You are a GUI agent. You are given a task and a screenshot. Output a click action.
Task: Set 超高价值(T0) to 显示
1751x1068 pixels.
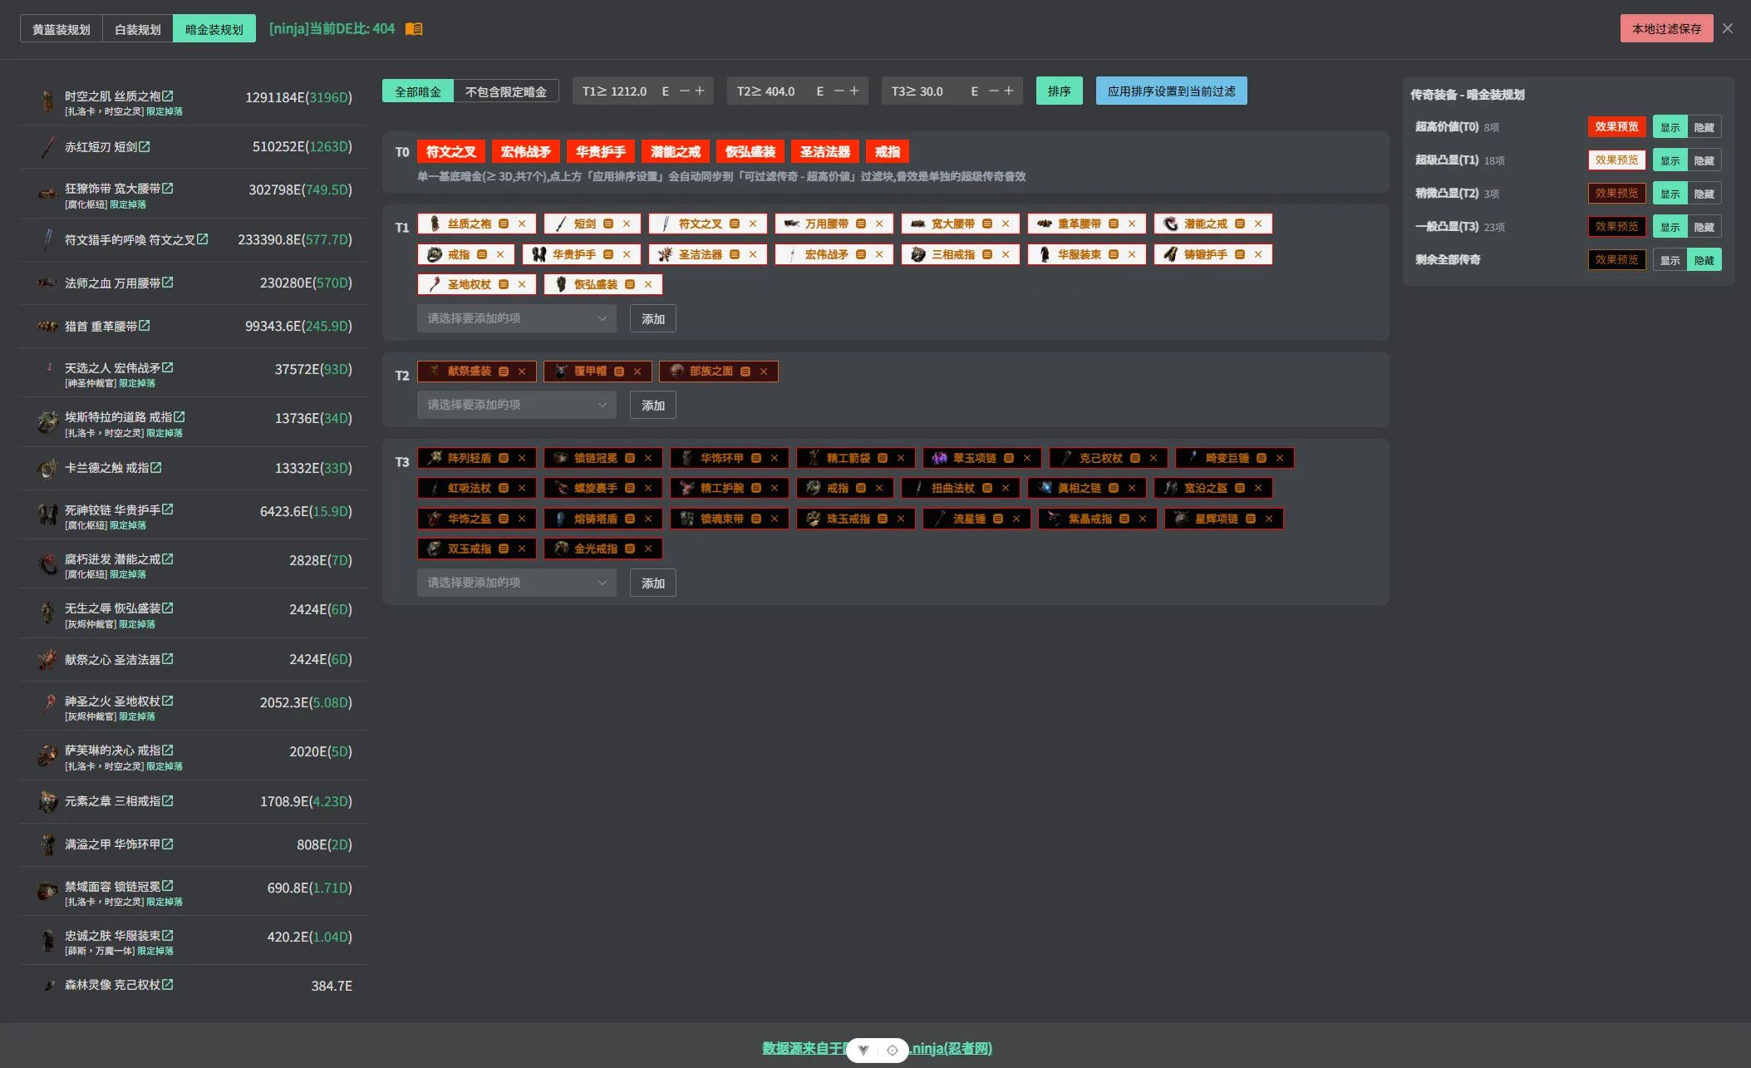click(1670, 127)
